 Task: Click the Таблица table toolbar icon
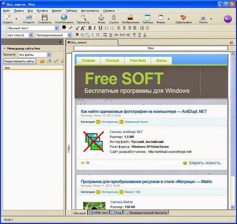[x=147, y=18]
